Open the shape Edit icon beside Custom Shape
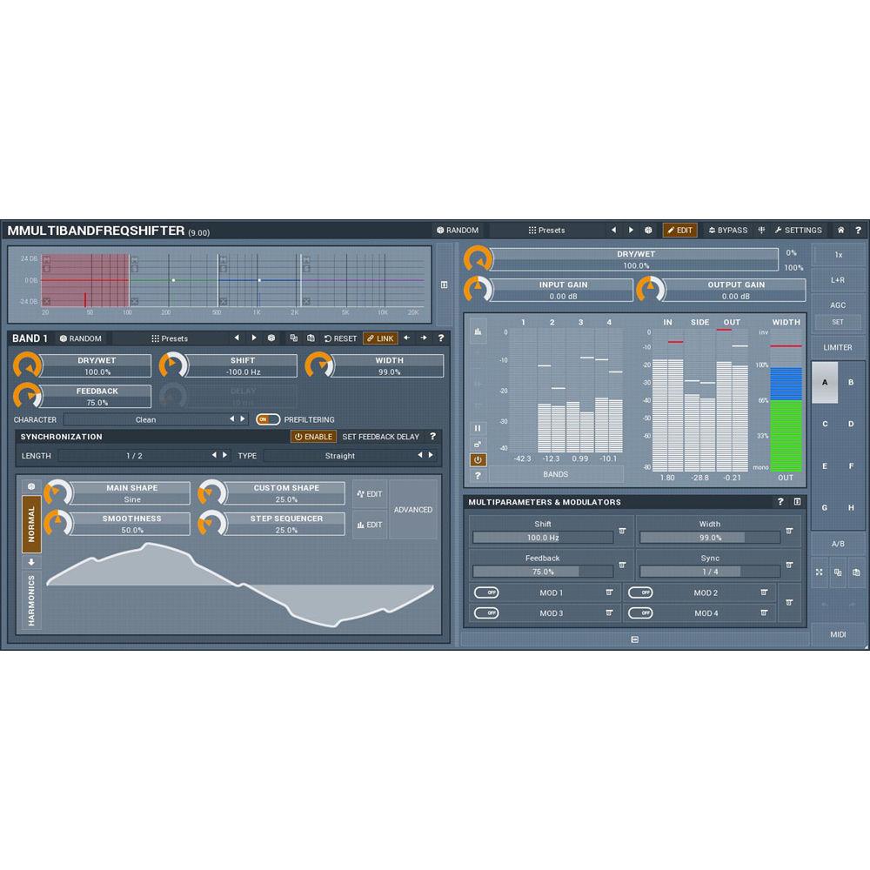The height and width of the screenshot is (870, 870). [369, 493]
